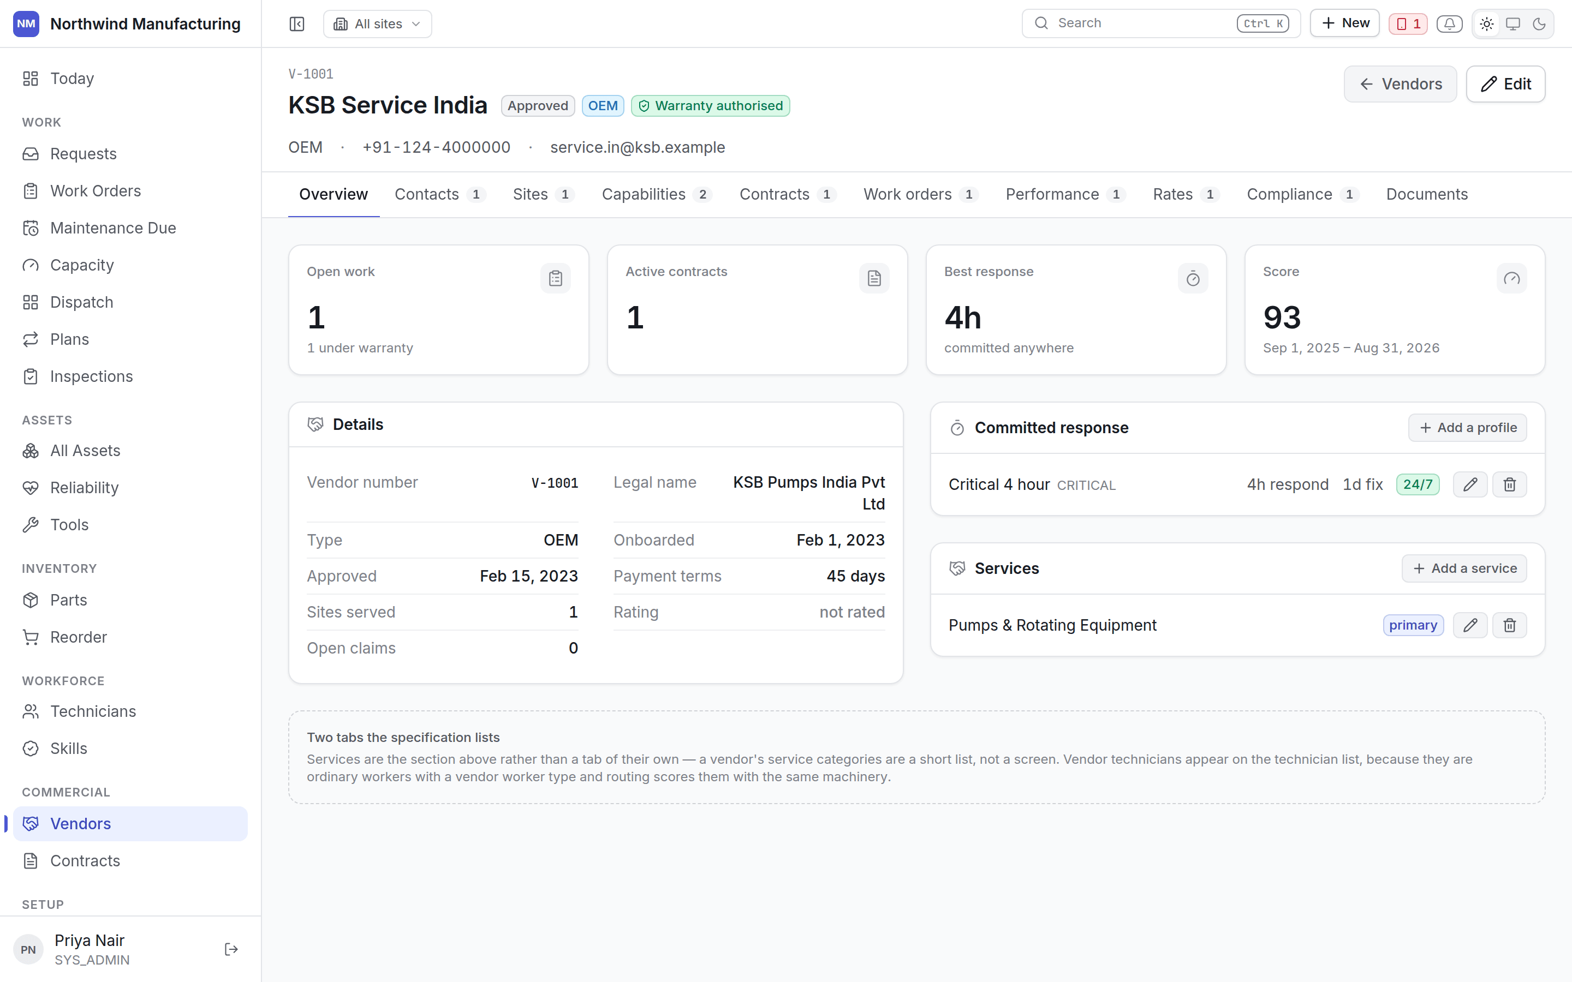Switch to light theme
Viewport: 1572px width, 982px height.
tap(1486, 24)
